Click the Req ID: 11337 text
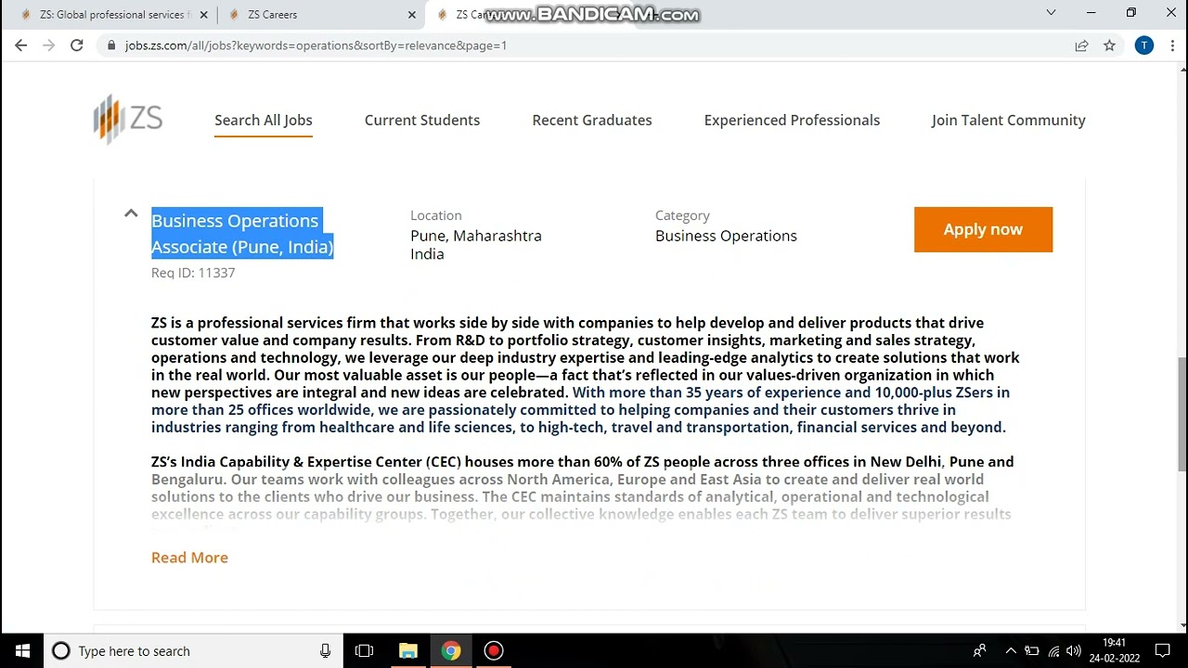This screenshot has width=1188, height=668. (193, 273)
